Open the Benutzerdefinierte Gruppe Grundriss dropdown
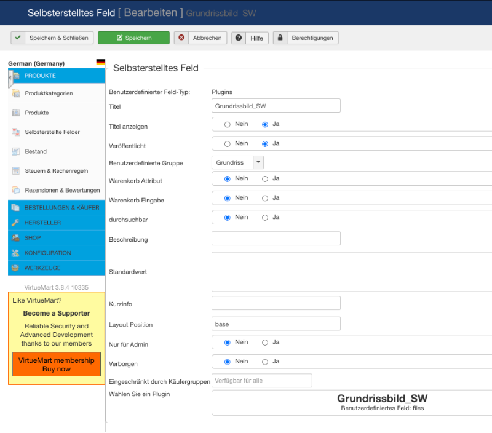Image resolution: width=492 pixels, height=433 pixels. 237,162
